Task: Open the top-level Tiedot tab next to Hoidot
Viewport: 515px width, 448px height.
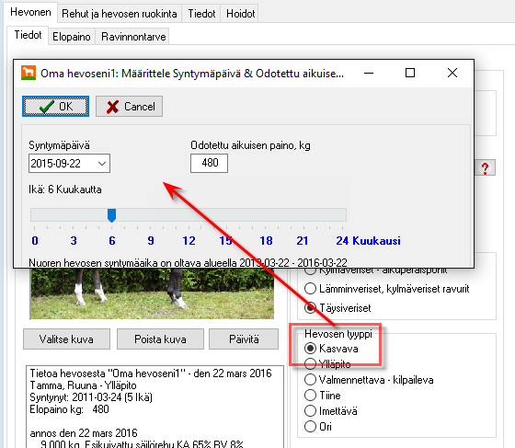Action: [201, 14]
